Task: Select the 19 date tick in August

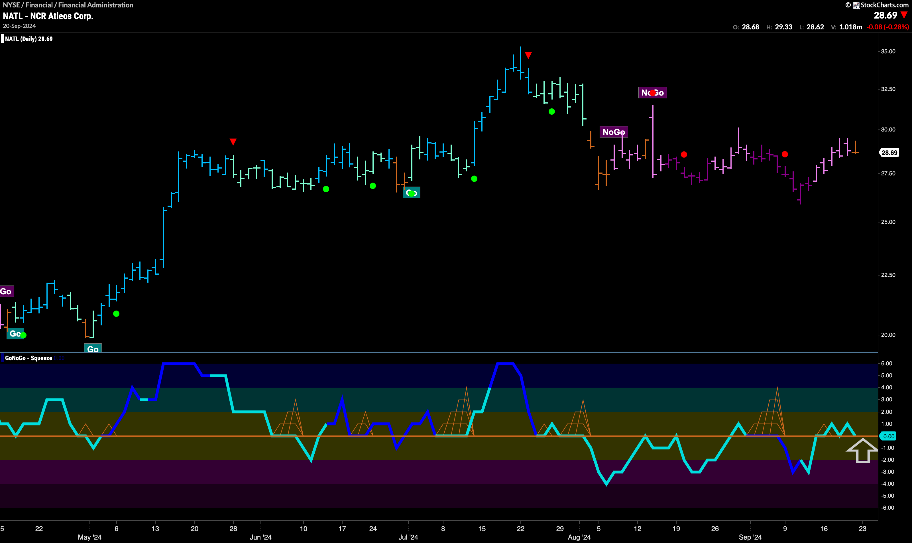Action: click(676, 528)
